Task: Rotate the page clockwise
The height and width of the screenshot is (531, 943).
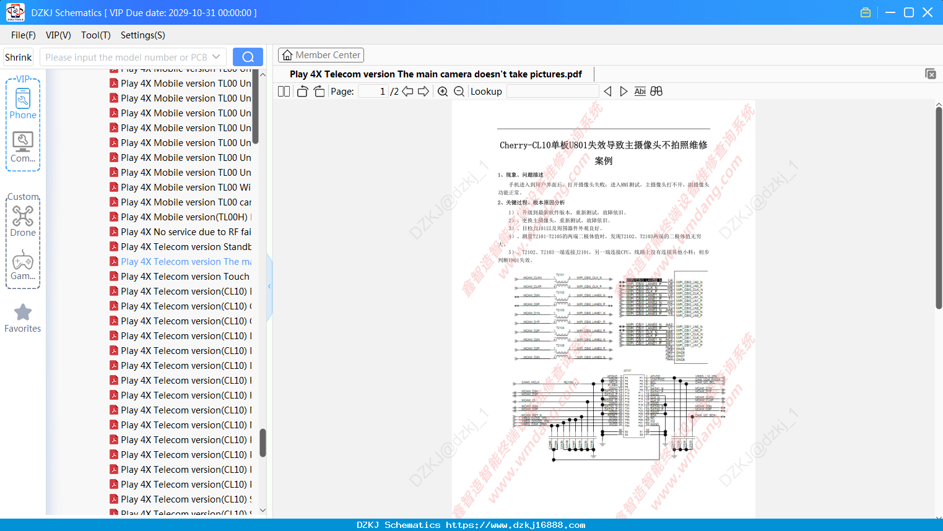Action: click(319, 92)
